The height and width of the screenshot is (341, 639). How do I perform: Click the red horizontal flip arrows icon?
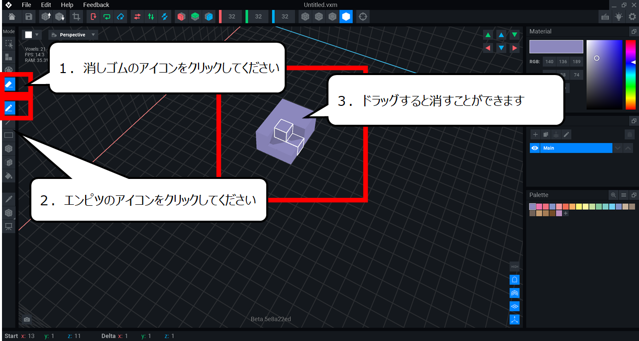point(136,16)
